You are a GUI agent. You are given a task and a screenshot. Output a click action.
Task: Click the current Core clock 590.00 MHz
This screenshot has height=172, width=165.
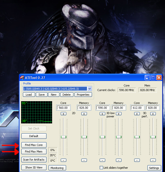click(x=127, y=90)
